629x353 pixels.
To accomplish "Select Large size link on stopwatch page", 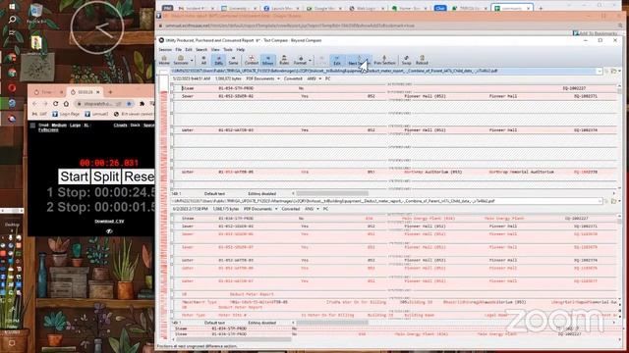I will pos(75,126).
